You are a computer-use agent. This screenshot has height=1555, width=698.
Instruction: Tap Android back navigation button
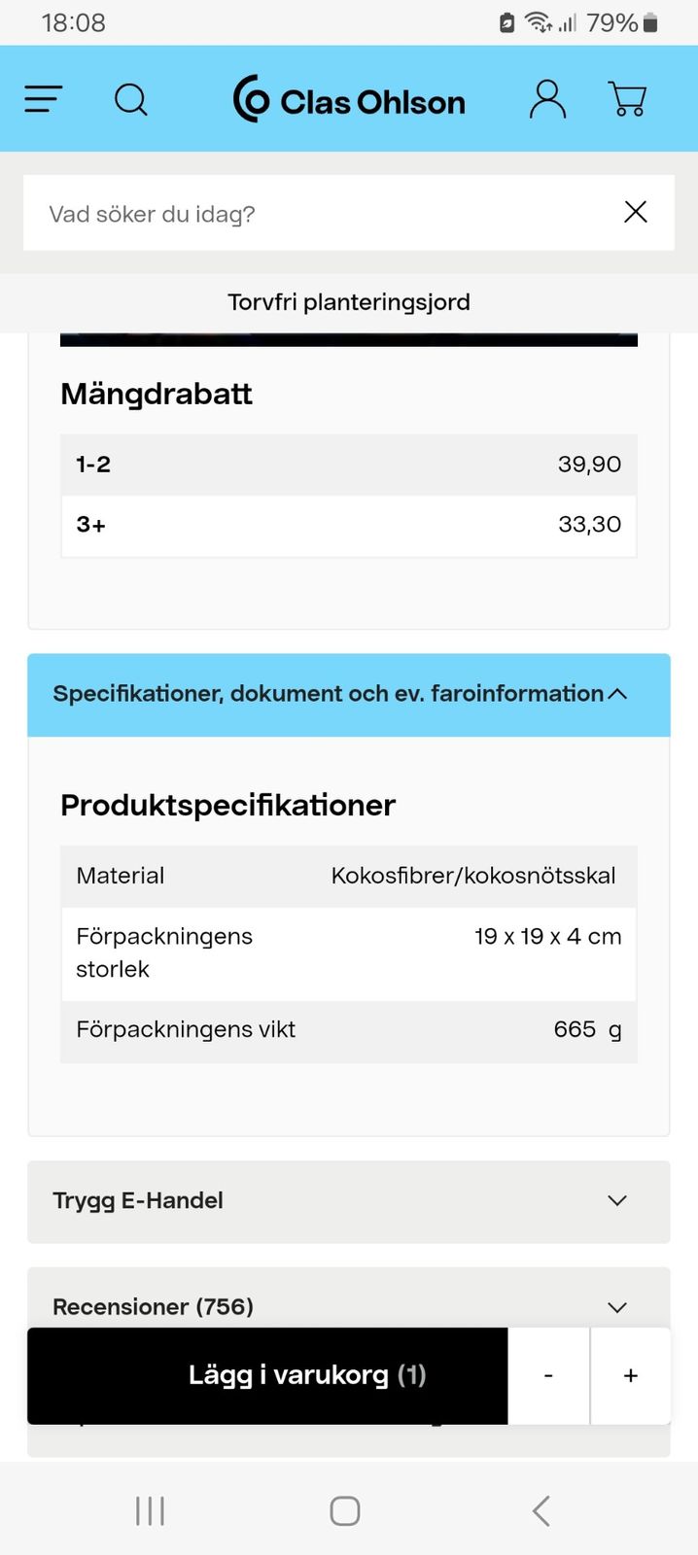541,1510
